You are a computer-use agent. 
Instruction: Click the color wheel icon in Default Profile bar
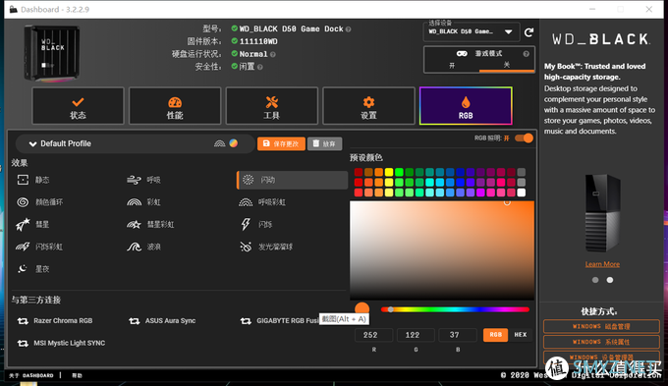pyautogui.click(x=234, y=143)
